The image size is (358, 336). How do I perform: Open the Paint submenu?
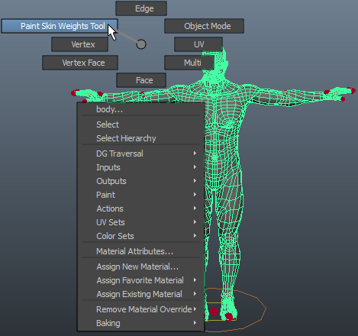(x=140, y=195)
